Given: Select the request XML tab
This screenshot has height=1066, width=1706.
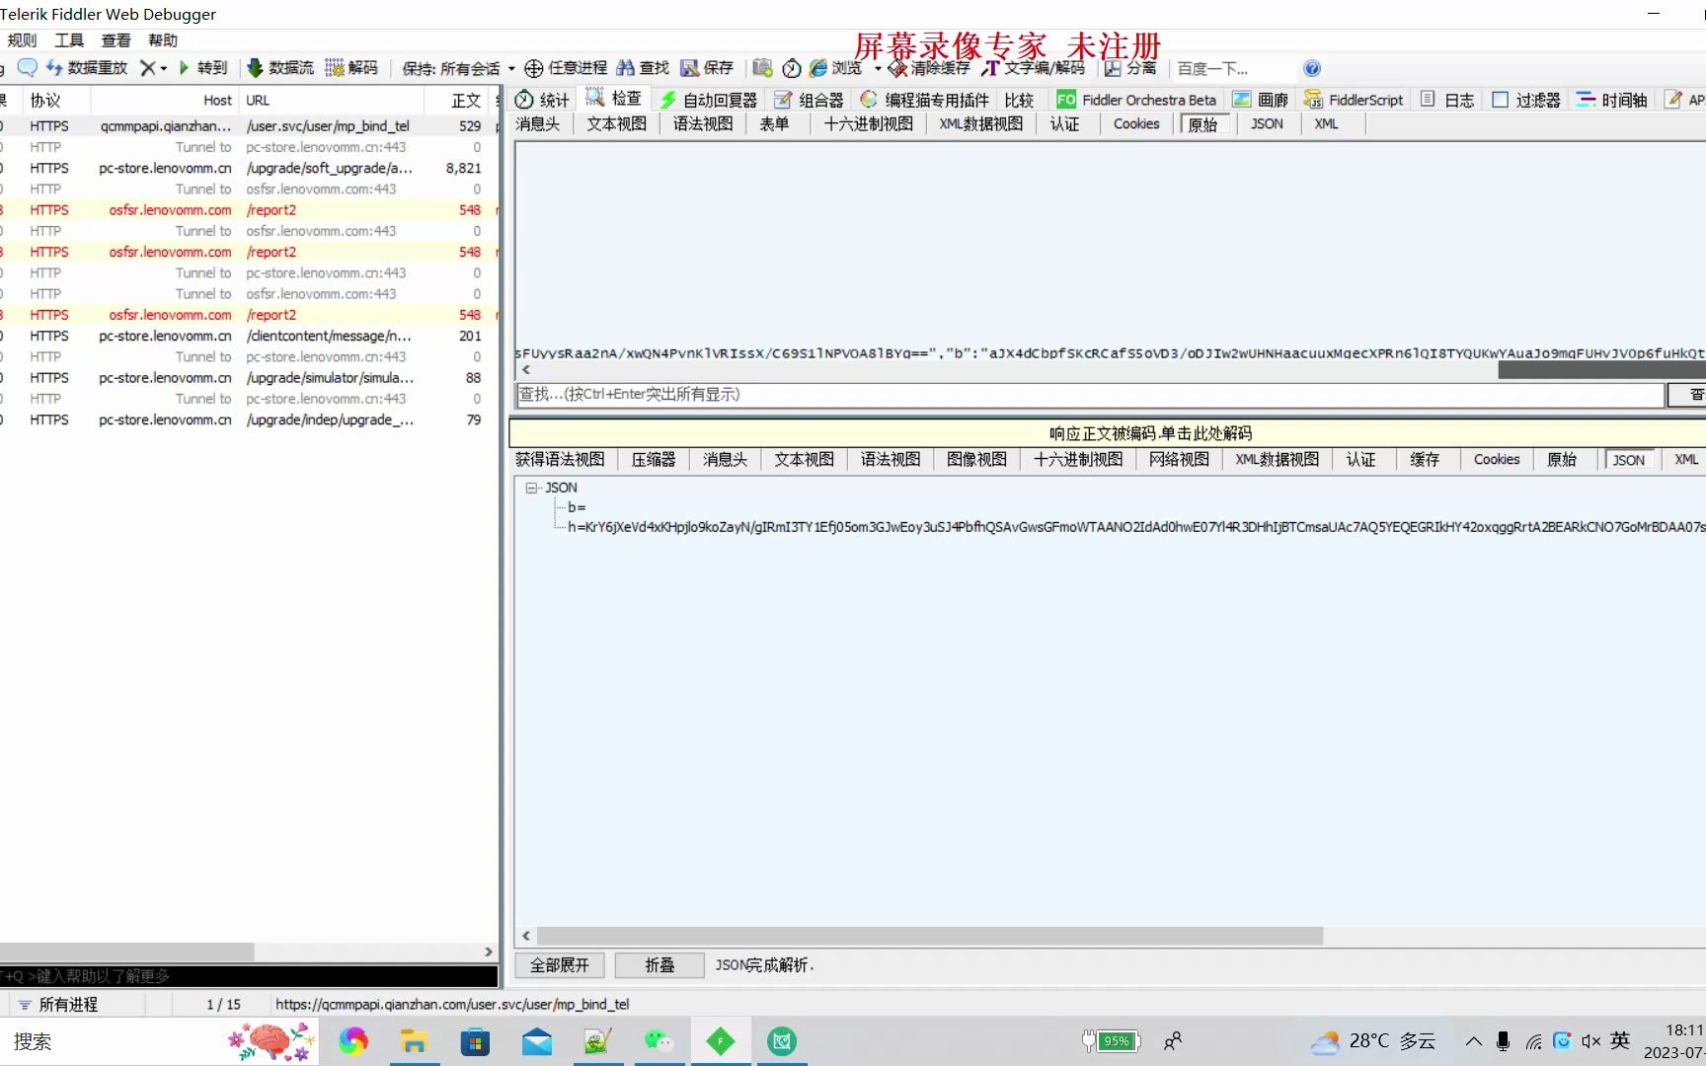Looking at the screenshot, I should point(1326,123).
